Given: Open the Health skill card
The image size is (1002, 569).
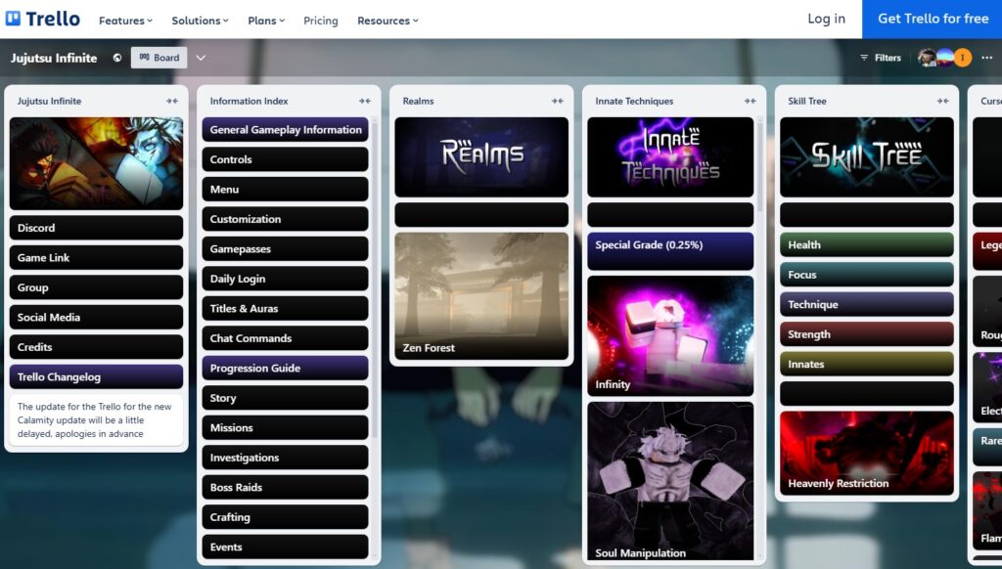Looking at the screenshot, I should tap(867, 244).
